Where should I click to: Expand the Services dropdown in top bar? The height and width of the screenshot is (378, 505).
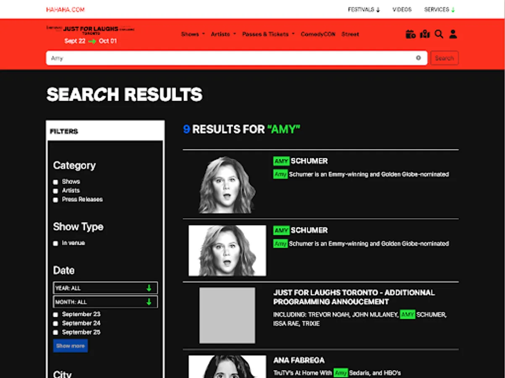click(440, 9)
